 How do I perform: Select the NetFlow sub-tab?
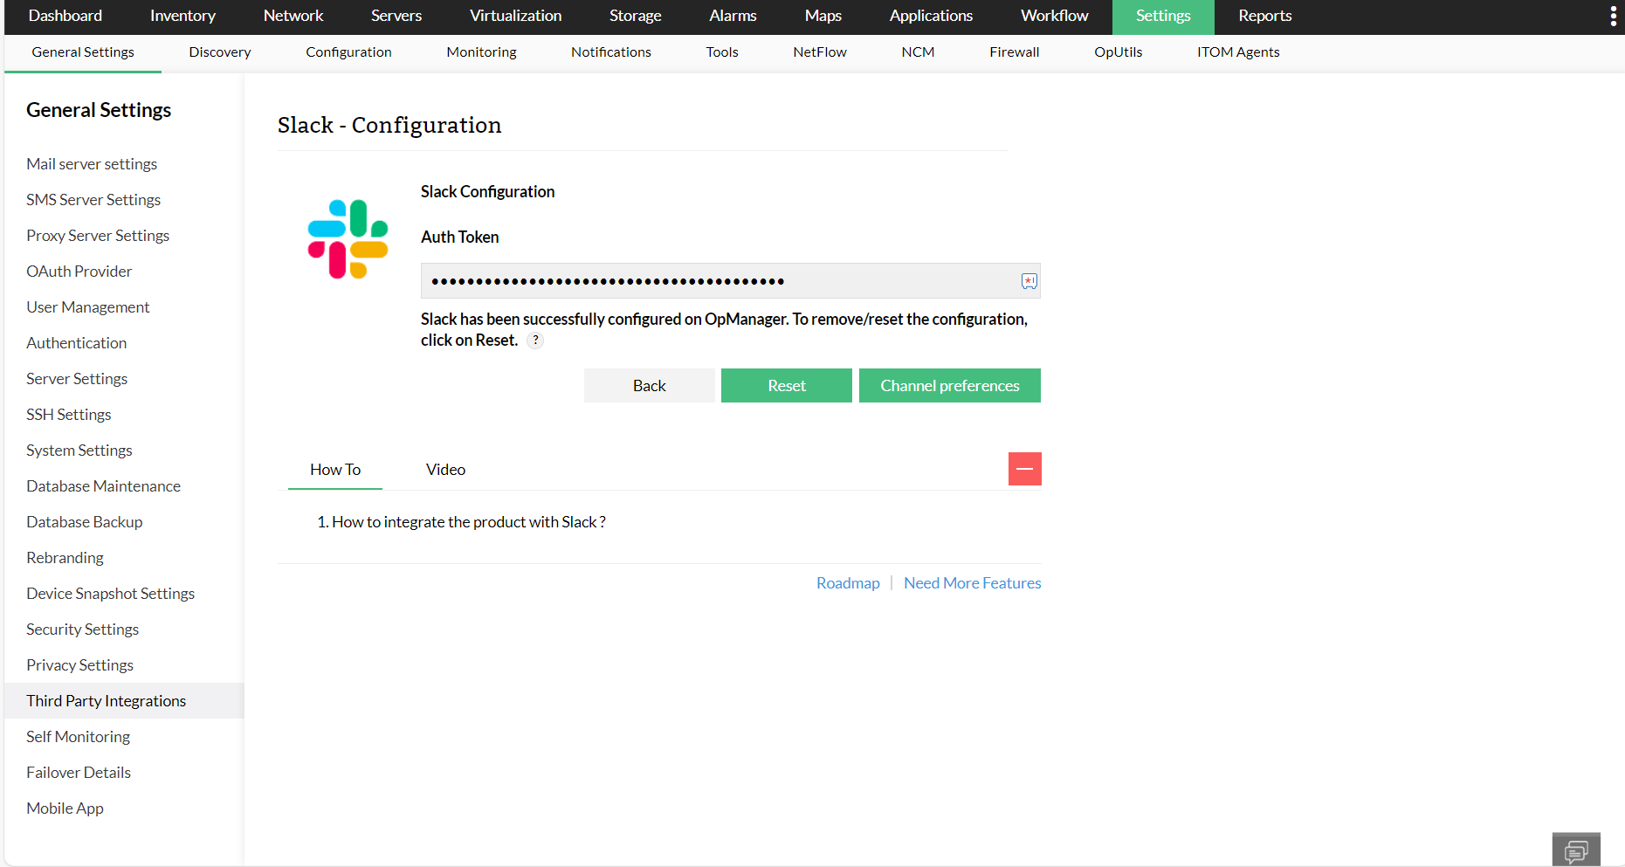(x=820, y=52)
